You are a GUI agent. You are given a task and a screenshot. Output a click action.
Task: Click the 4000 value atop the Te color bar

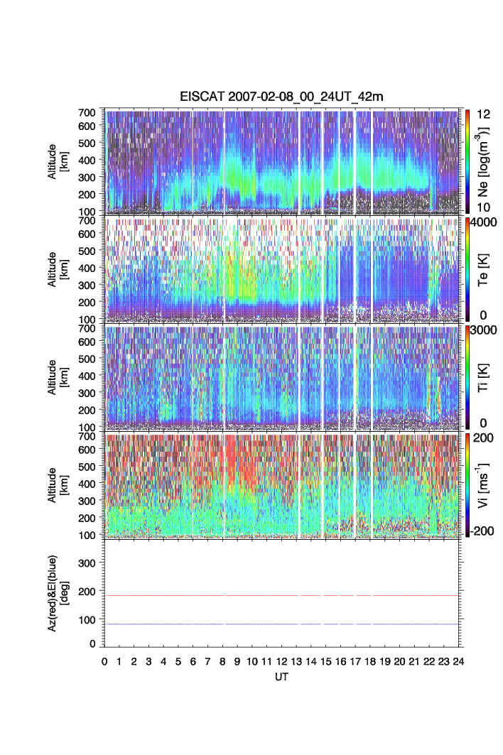(483, 222)
